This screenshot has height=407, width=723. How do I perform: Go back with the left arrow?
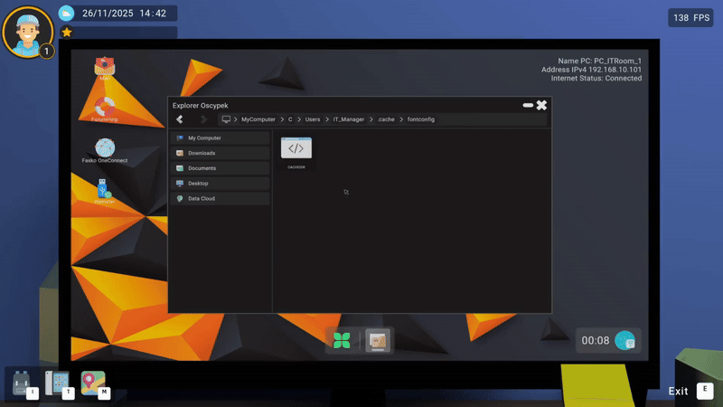point(179,119)
